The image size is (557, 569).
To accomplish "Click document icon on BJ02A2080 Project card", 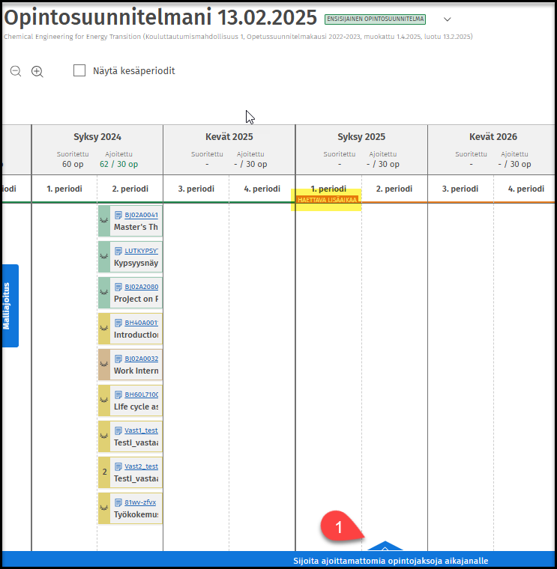I will coord(118,287).
